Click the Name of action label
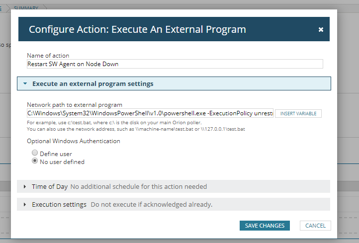The width and height of the screenshot is (359, 243). pyautogui.click(x=48, y=55)
